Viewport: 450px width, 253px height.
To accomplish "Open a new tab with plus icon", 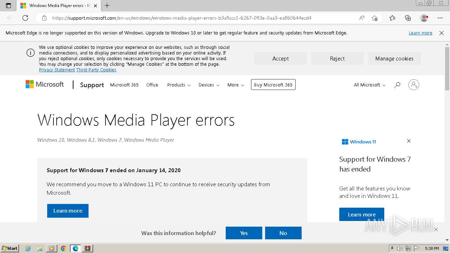I will pos(107,6).
